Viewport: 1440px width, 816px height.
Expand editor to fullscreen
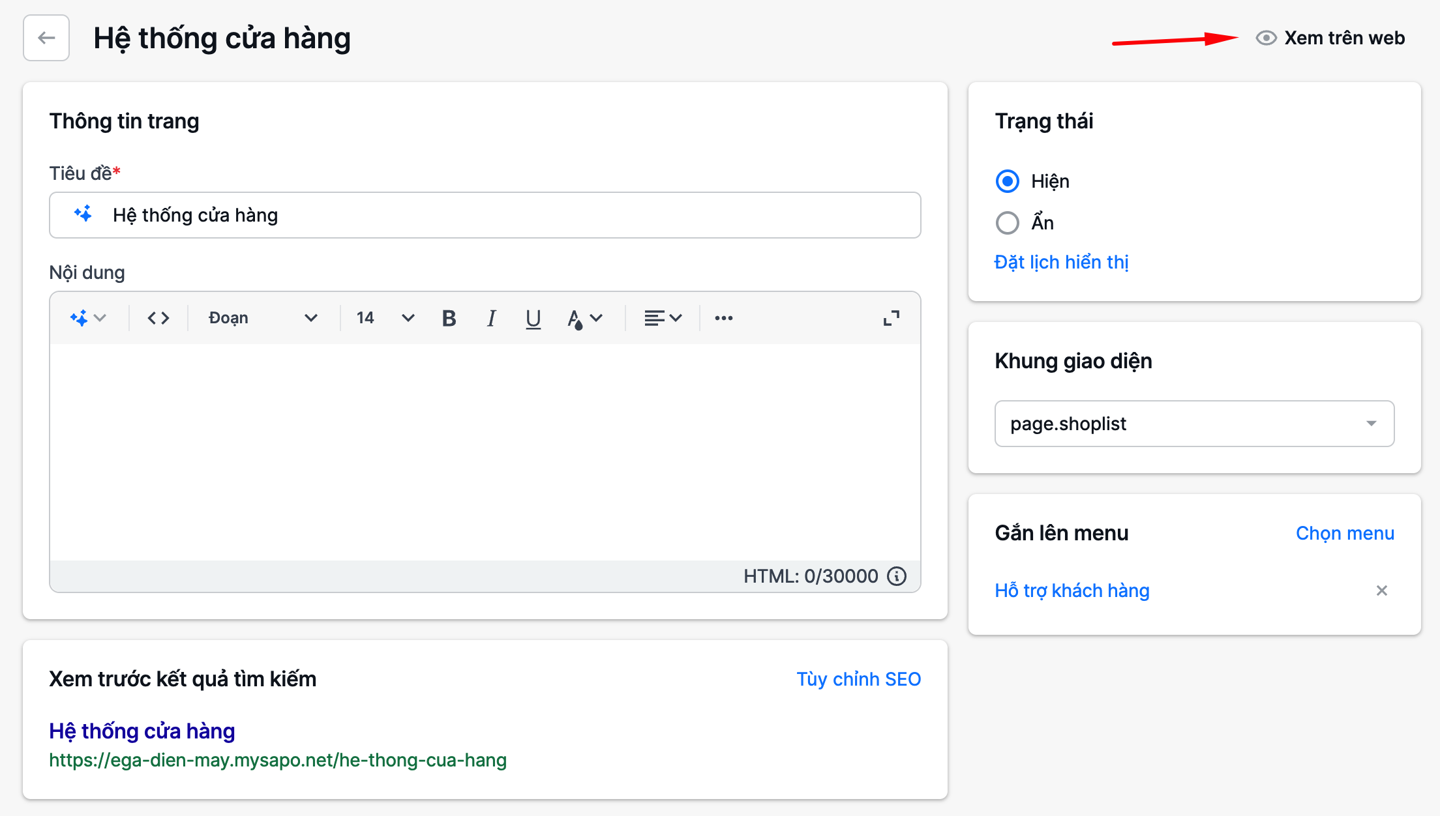coord(891,318)
